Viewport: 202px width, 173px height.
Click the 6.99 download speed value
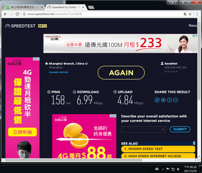[x=85, y=100]
